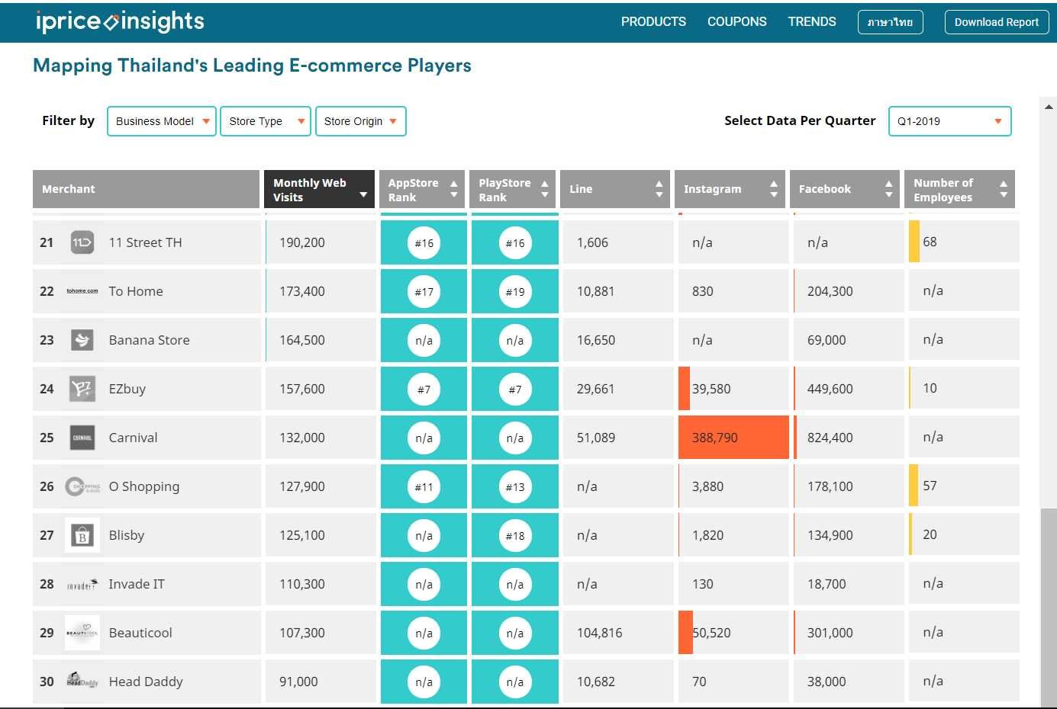Click the 11 Street TH merchant logo
This screenshot has width=1057, height=709.
click(82, 242)
